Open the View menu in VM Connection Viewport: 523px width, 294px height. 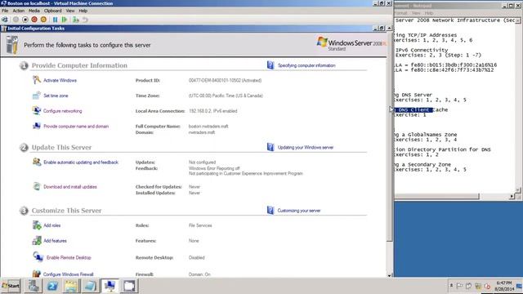point(70,11)
